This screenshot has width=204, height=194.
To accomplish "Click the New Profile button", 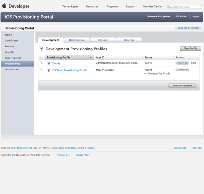I will pyautogui.click(x=190, y=49).
